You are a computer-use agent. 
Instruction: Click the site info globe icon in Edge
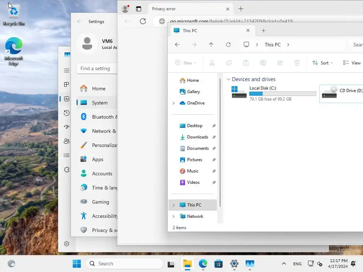[162, 21]
